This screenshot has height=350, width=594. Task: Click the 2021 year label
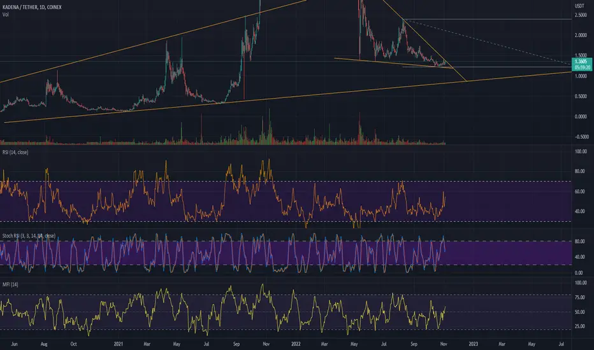(118, 344)
